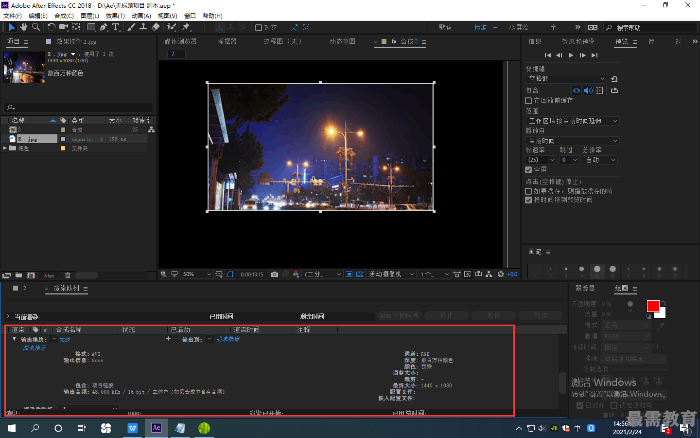Toggle region of interest button
This screenshot has width=700, height=438.
click(x=349, y=274)
